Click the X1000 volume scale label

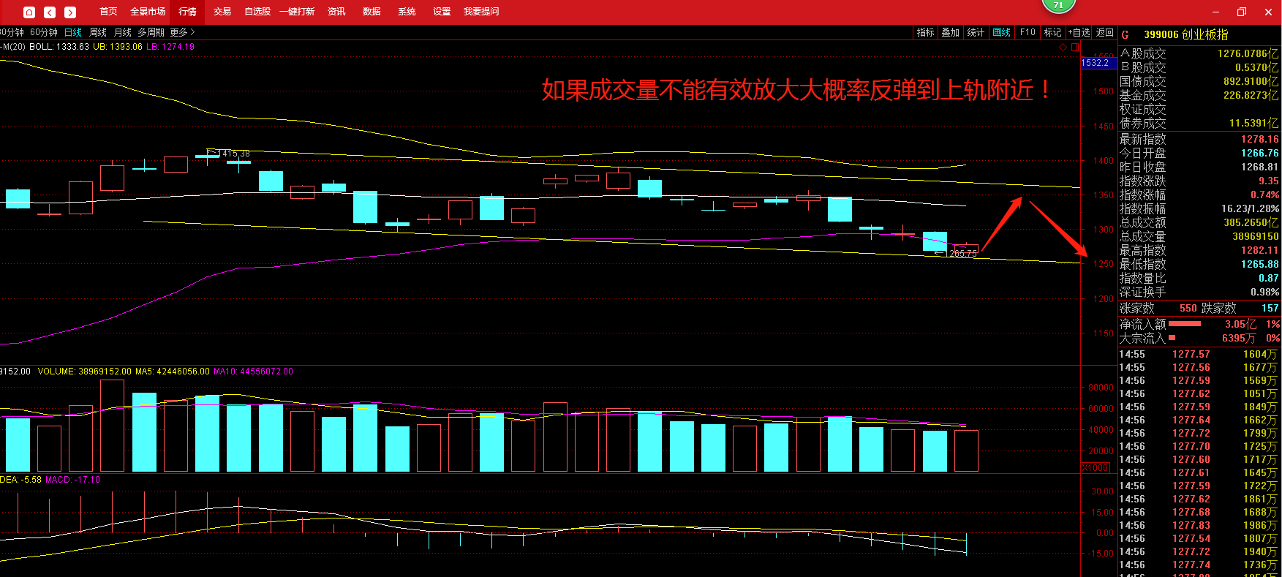(x=1095, y=467)
